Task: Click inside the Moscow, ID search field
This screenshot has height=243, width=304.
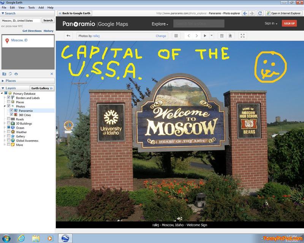Action: [21, 21]
